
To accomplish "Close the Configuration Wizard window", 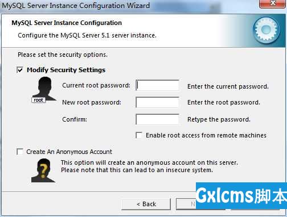I will [x=273, y=3].
